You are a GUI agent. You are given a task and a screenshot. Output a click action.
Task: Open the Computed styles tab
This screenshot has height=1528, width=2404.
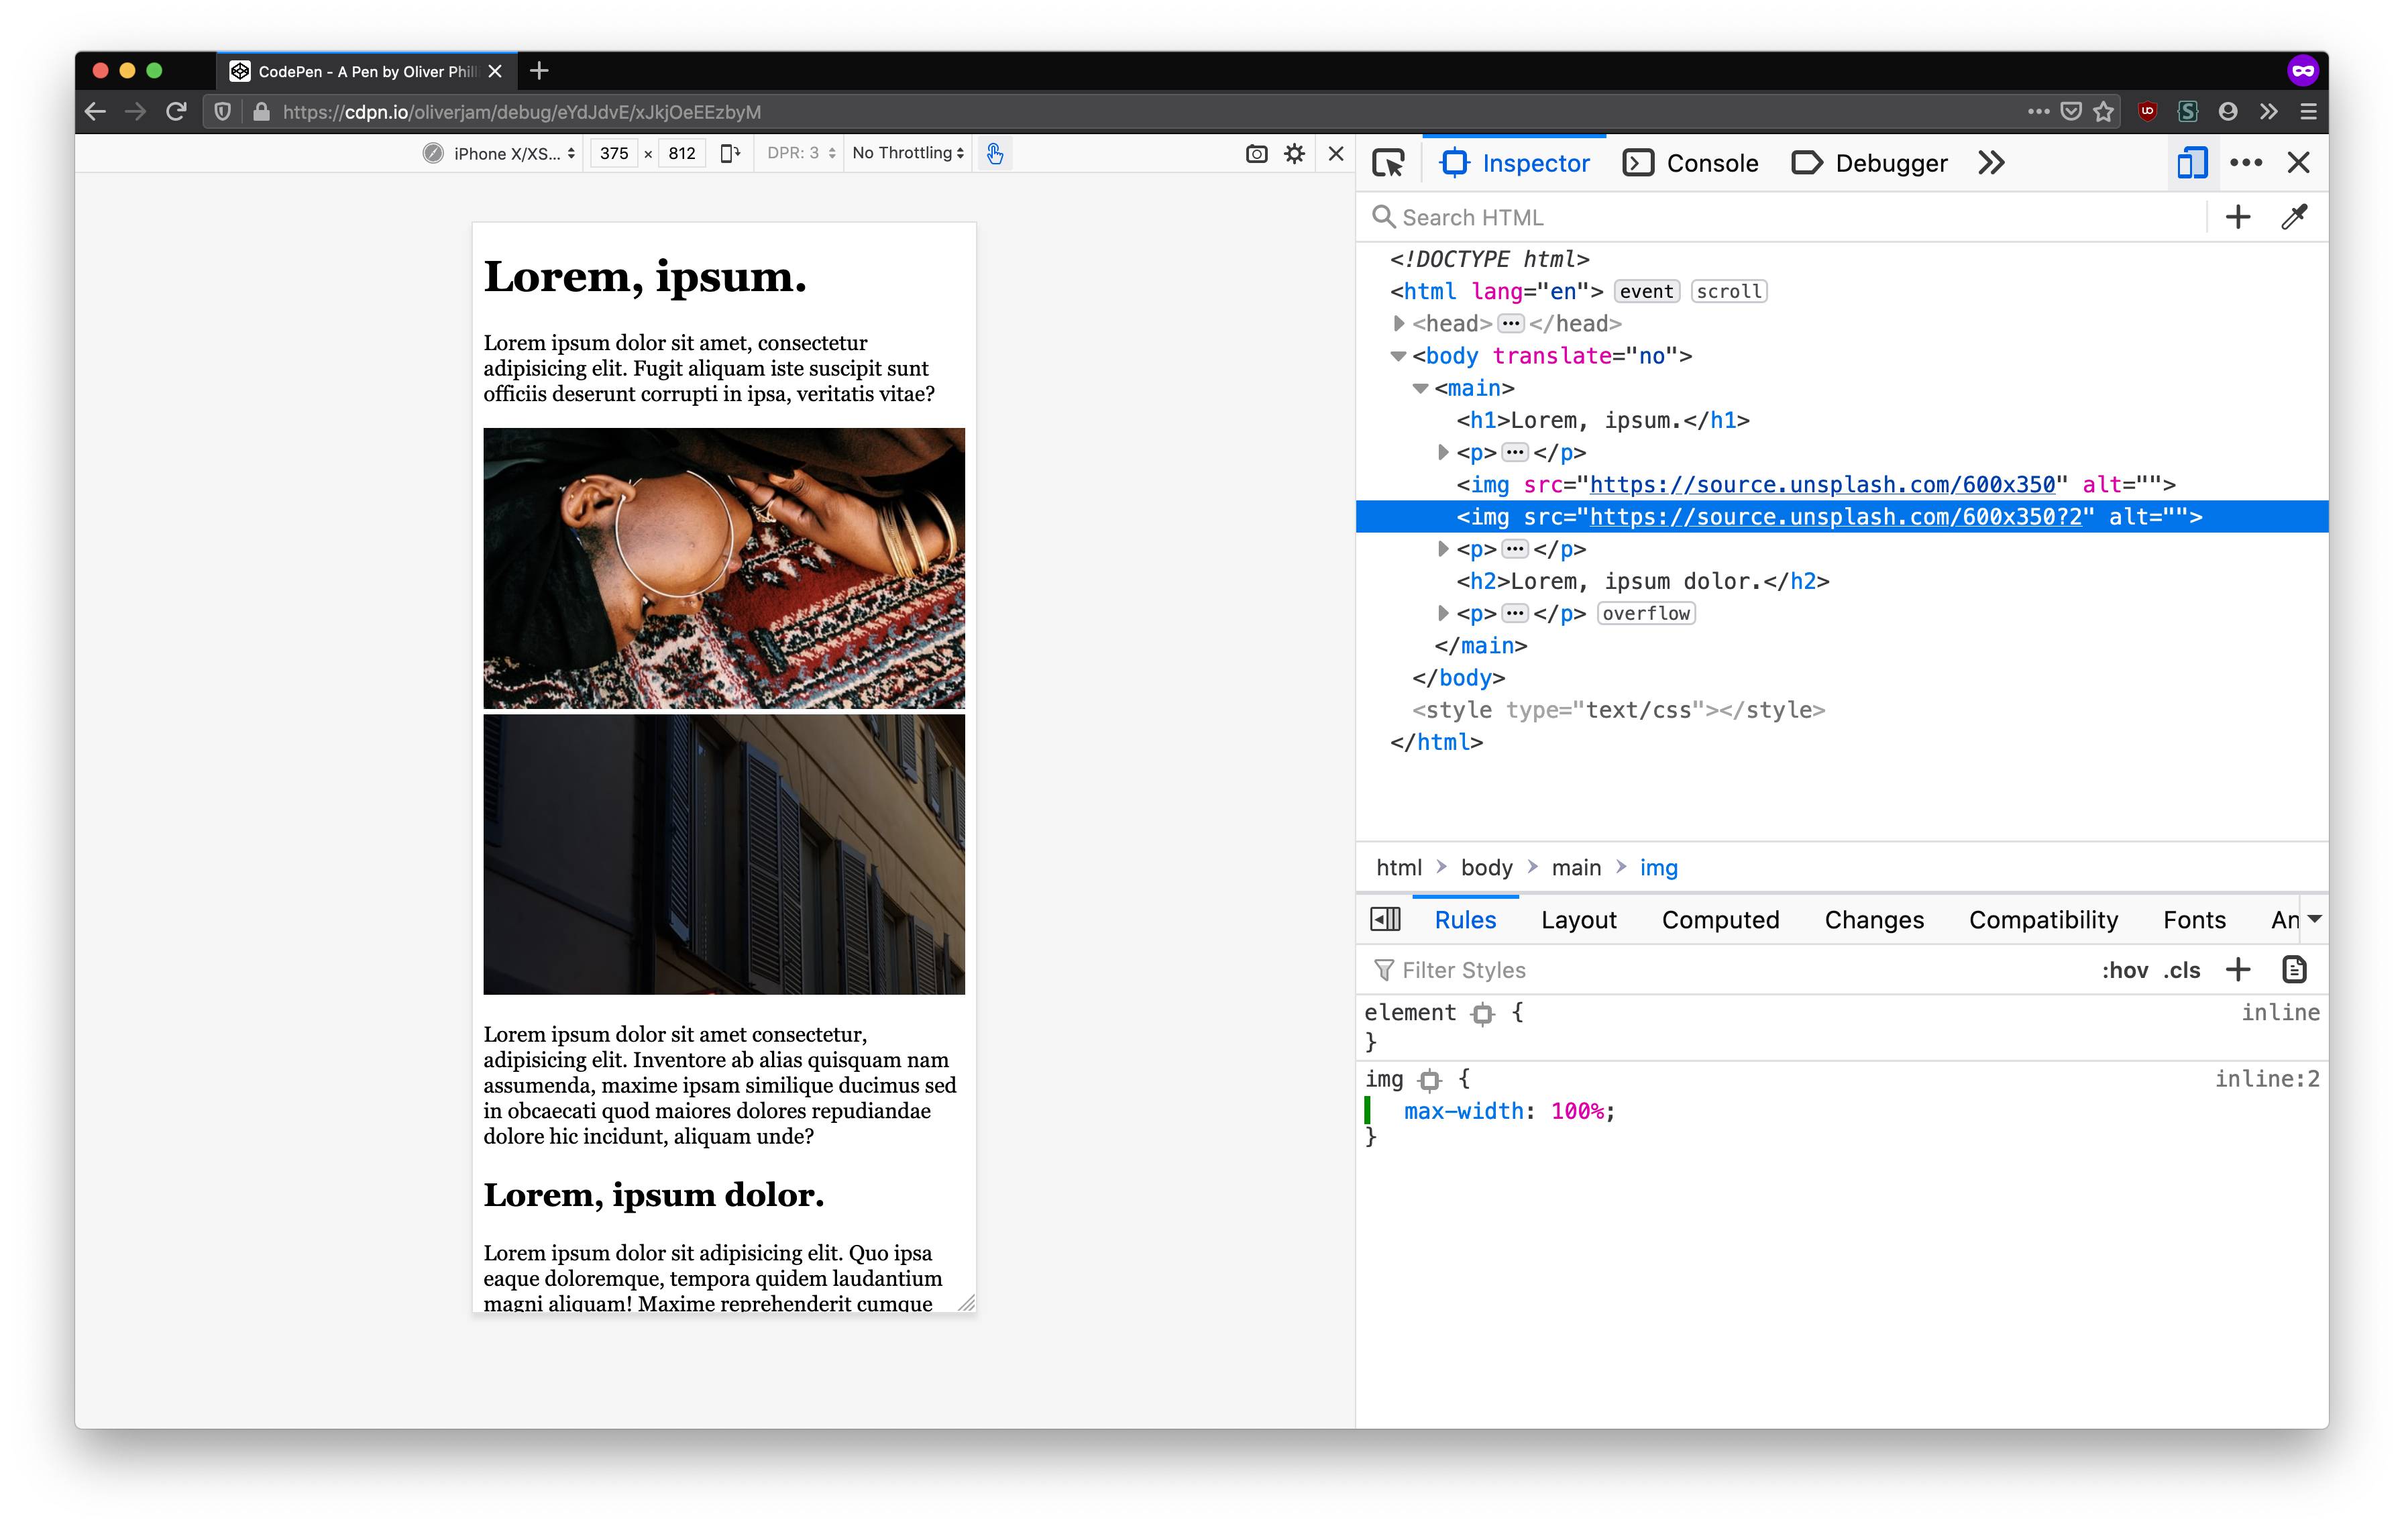[1719, 920]
